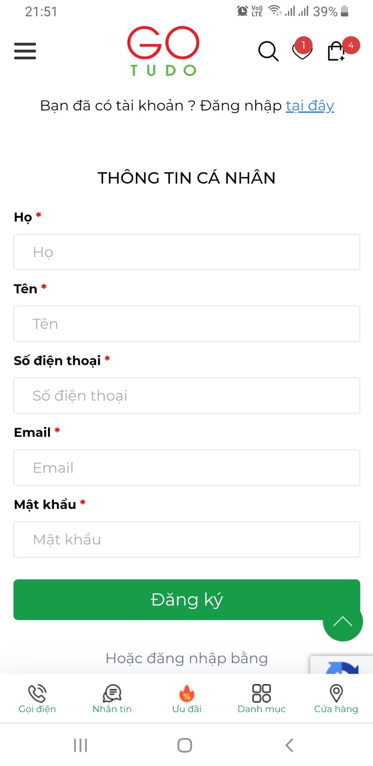Open the wishlist heart icon
The height and width of the screenshot is (766, 373).
[302, 51]
